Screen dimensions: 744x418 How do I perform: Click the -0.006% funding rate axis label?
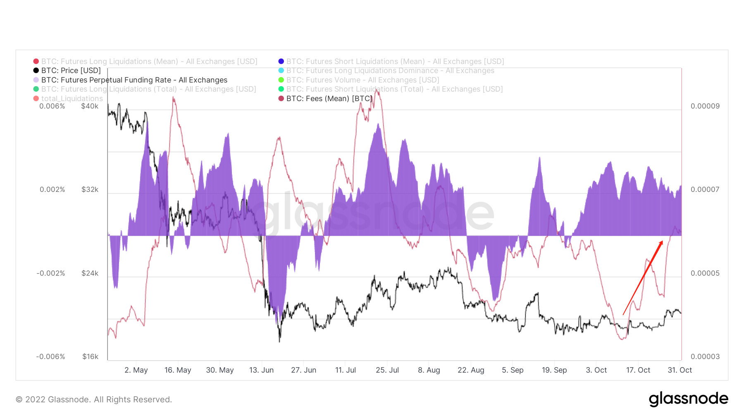click(50, 357)
